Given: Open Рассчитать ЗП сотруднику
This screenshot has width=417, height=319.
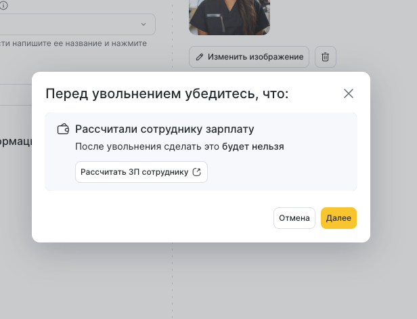Looking at the screenshot, I should [x=134, y=172].
